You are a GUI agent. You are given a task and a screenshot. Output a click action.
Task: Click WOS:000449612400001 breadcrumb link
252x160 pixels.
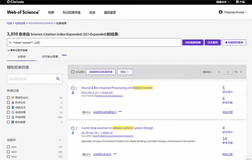click(x=41, y=23)
